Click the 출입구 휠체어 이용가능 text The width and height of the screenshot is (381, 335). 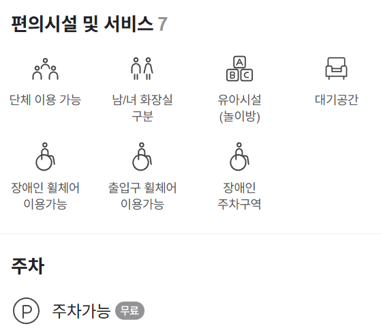[x=142, y=196]
